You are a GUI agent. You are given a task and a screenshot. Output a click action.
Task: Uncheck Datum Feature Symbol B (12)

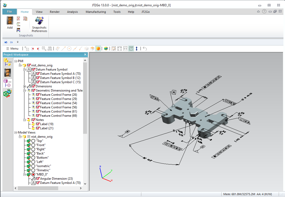click(x=38, y=78)
